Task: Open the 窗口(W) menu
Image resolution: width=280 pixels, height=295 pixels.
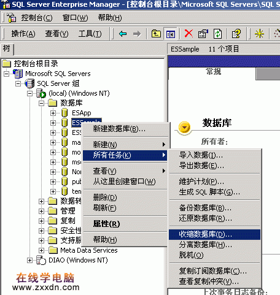Action: (76, 18)
